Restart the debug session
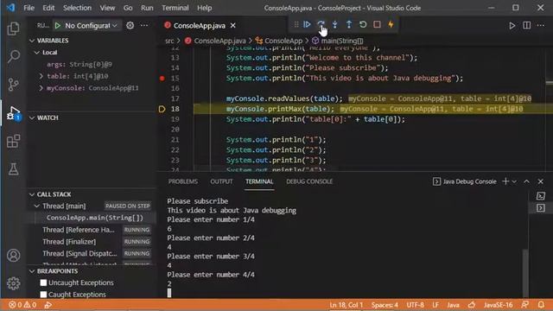 (363, 24)
